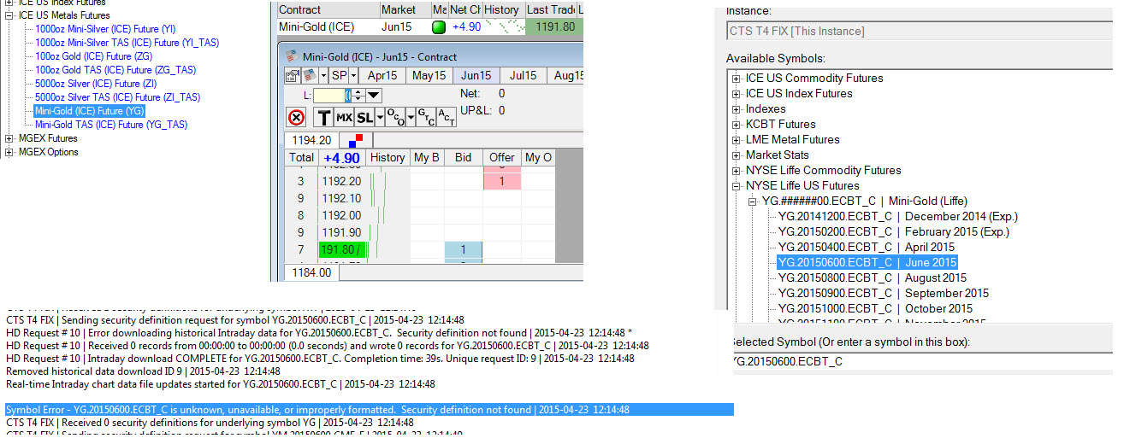The height and width of the screenshot is (444, 1124).
Task: Click the first contract window toolbar icon
Action: pyautogui.click(x=293, y=75)
